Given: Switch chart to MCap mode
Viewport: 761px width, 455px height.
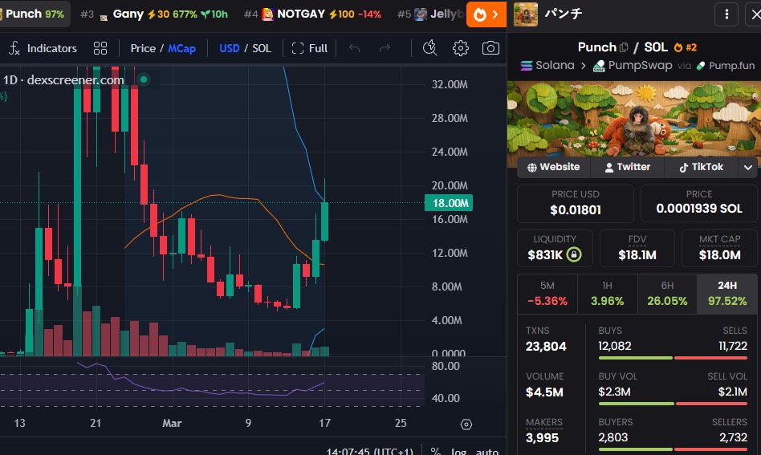Looking at the screenshot, I should click(182, 48).
